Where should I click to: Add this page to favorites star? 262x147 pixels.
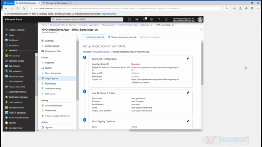pos(226,9)
